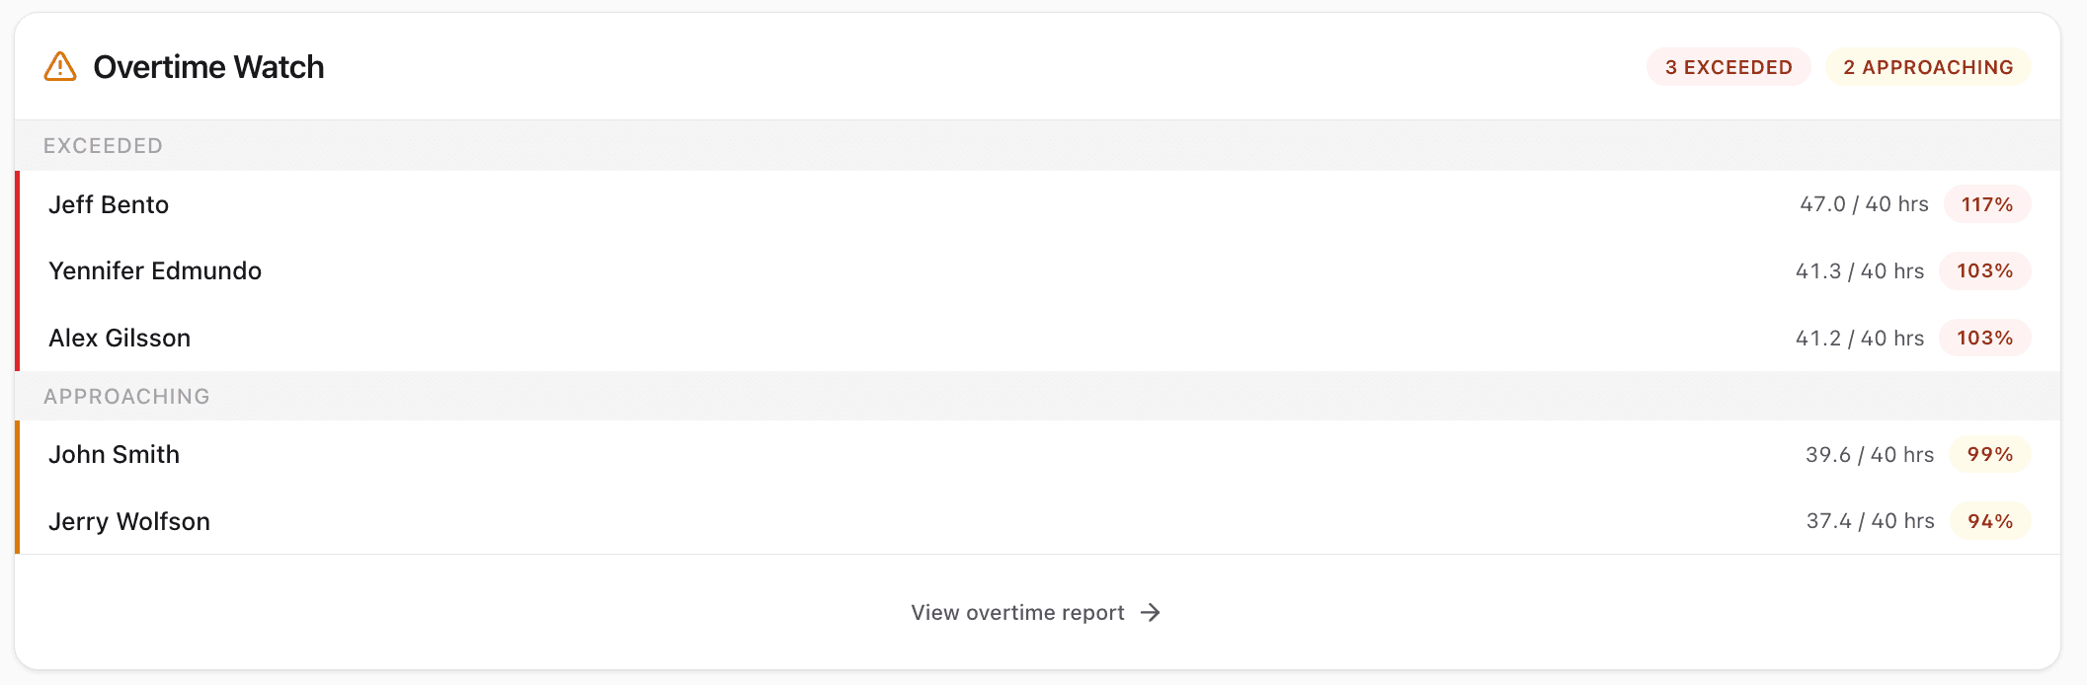Image resolution: width=2087 pixels, height=685 pixels.
Task: Click the Approaching section header
Action: click(126, 397)
